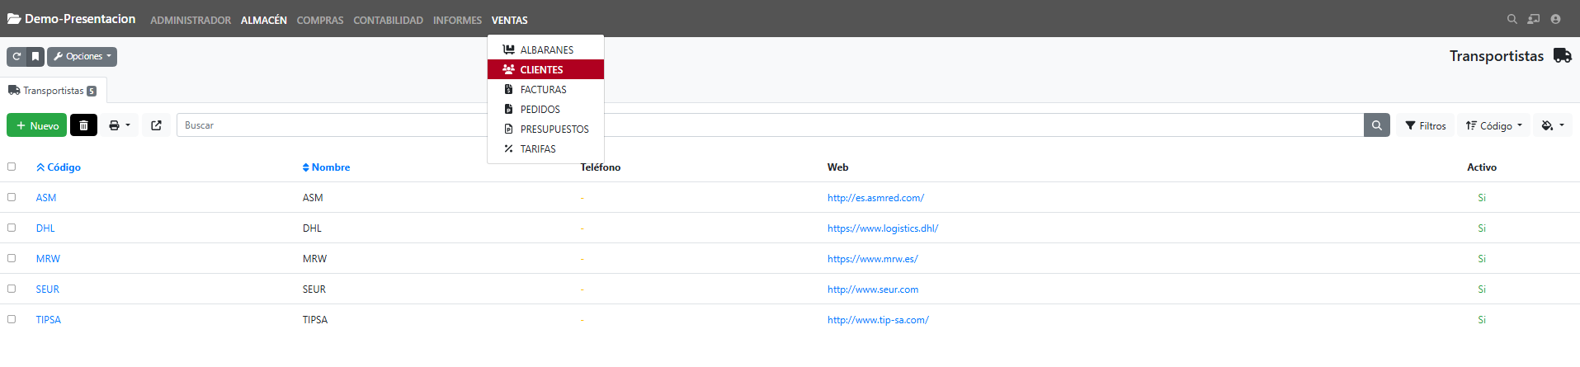The image size is (1580, 367).
Task: Open the SEUR website link
Action: point(872,289)
